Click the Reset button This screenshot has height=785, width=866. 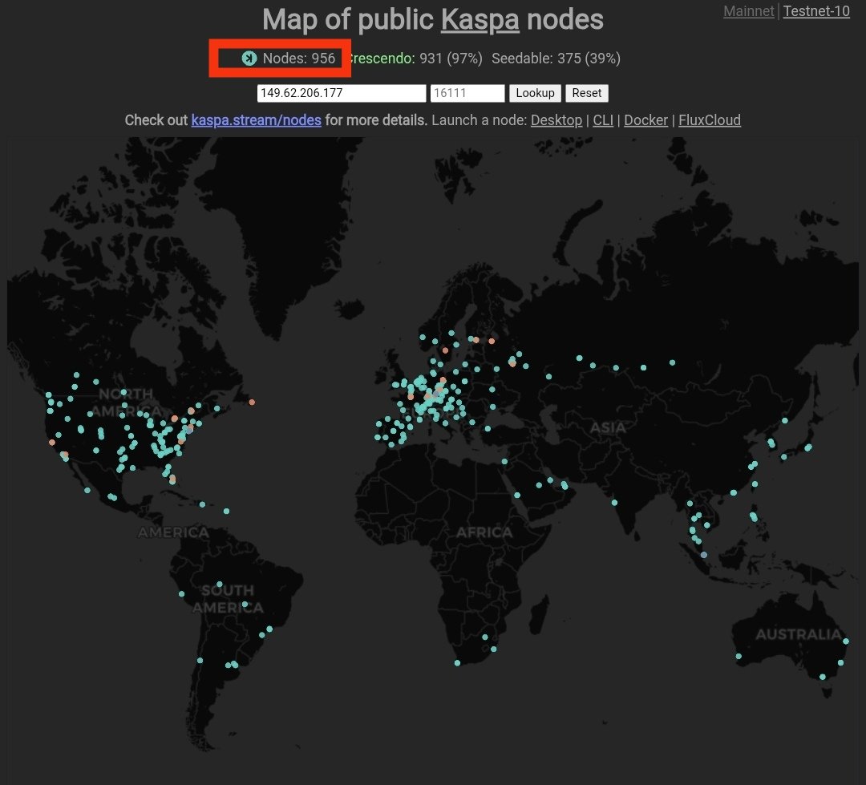pos(586,93)
